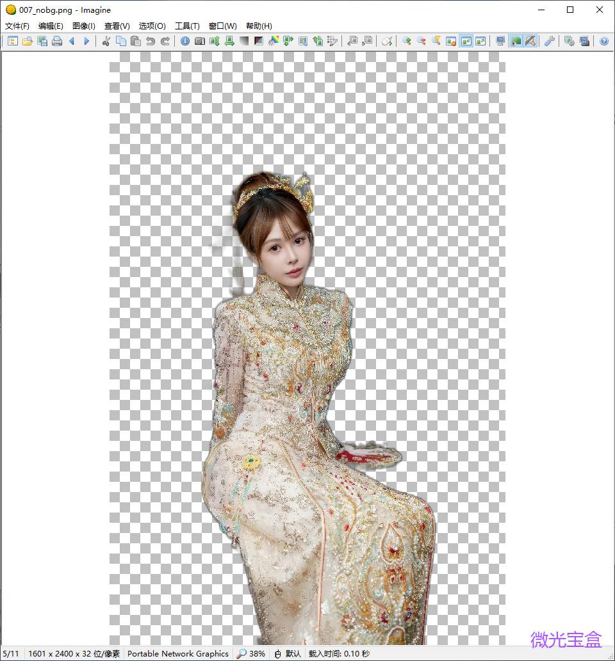Undo the last edit with the undo arrow
This screenshot has height=661, width=615.
click(x=151, y=41)
